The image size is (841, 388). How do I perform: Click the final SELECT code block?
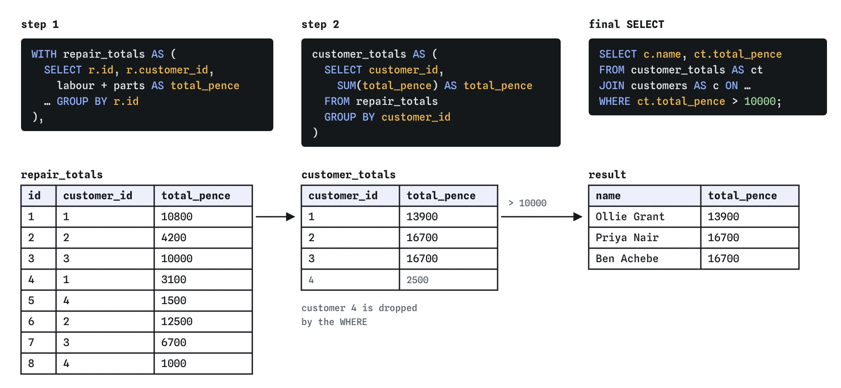(x=708, y=77)
